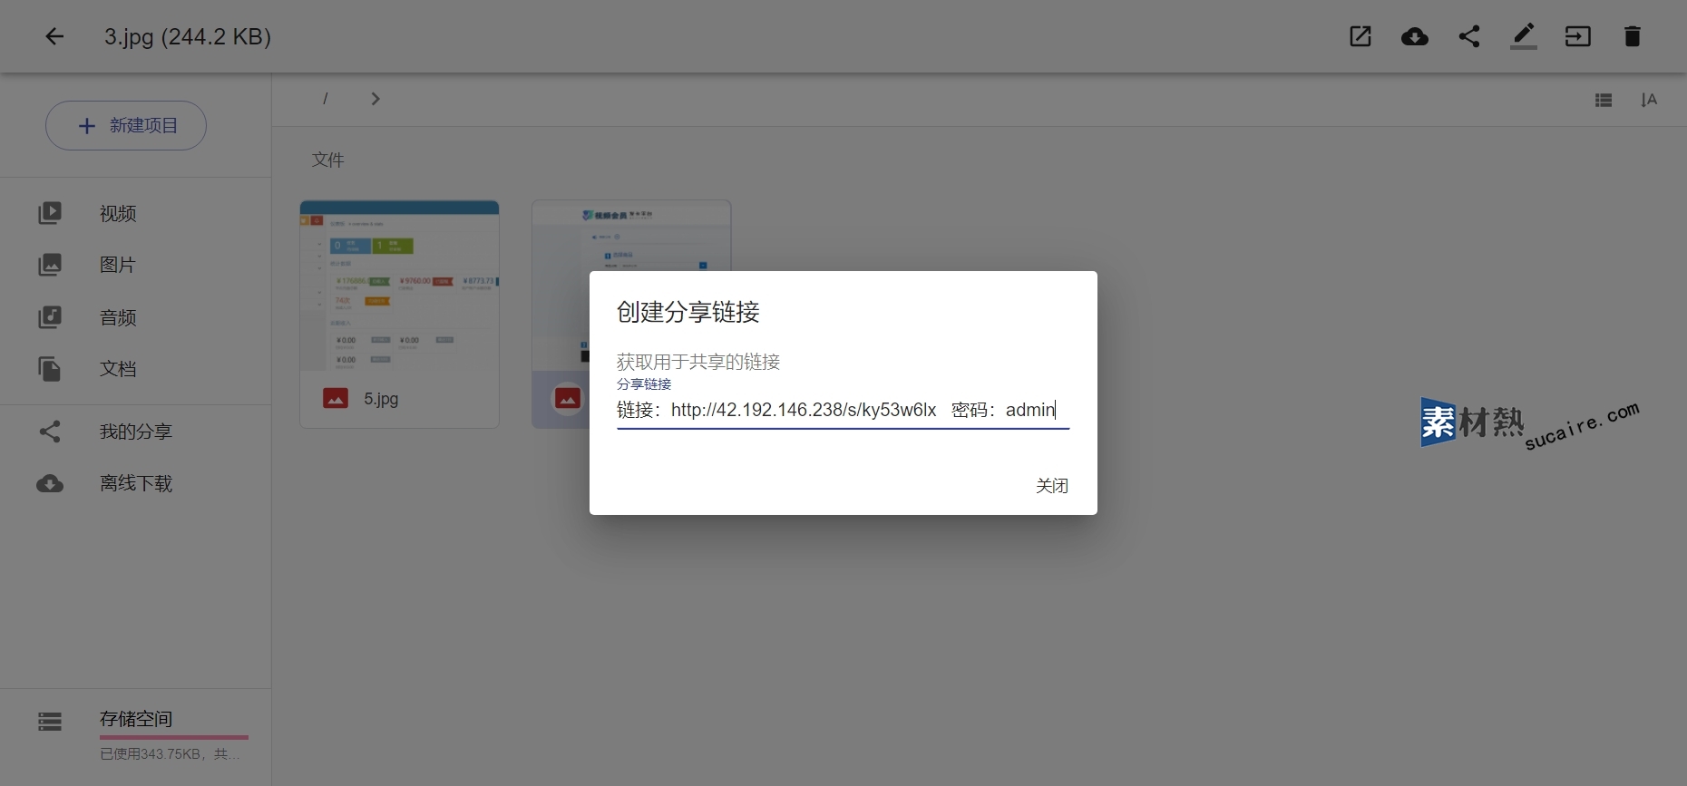
Task: Click the video library sidebar icon
Action: (x=50, y=213)
